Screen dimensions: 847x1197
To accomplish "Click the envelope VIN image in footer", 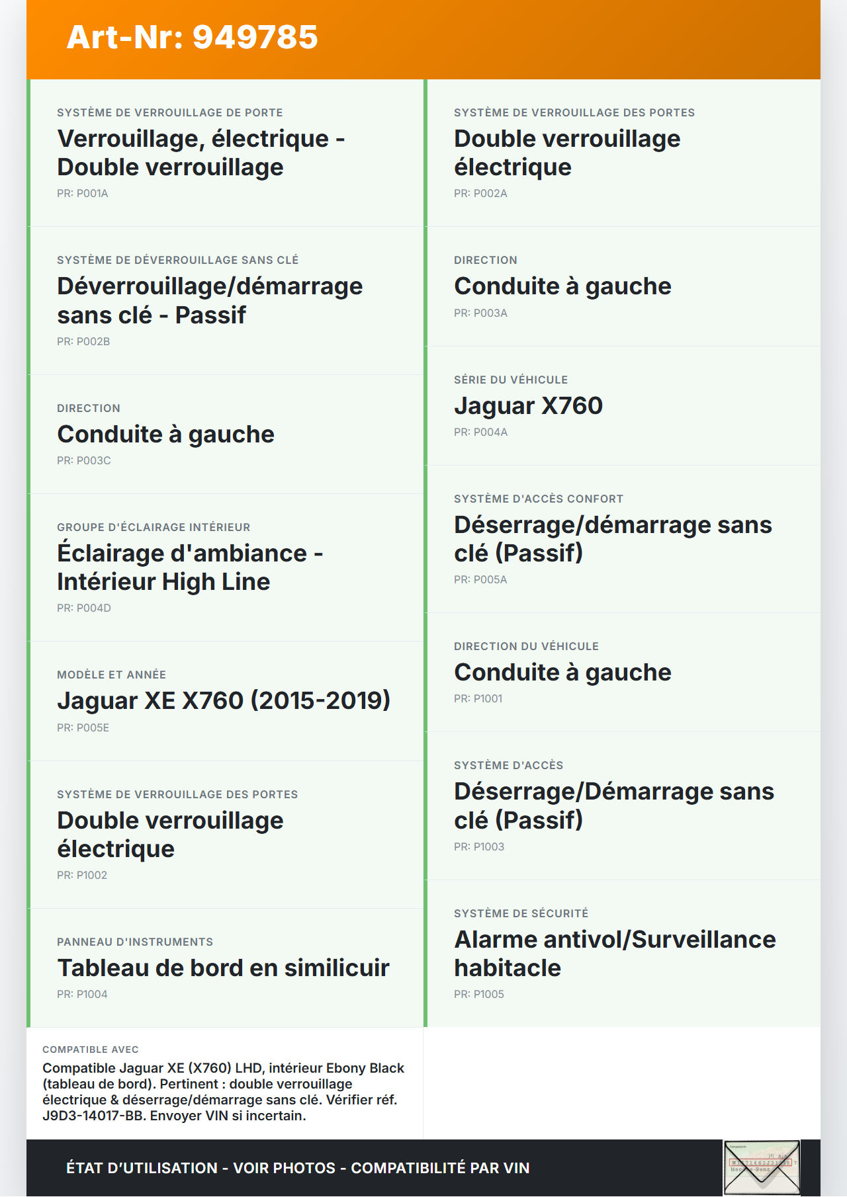I will click(762, 1167).
